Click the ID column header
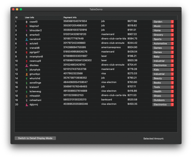This screenshot has height=158, width=192. pos(16,17)
